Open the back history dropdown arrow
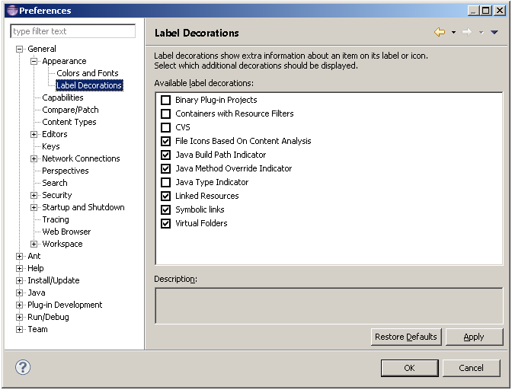 (x=453, y=32)
